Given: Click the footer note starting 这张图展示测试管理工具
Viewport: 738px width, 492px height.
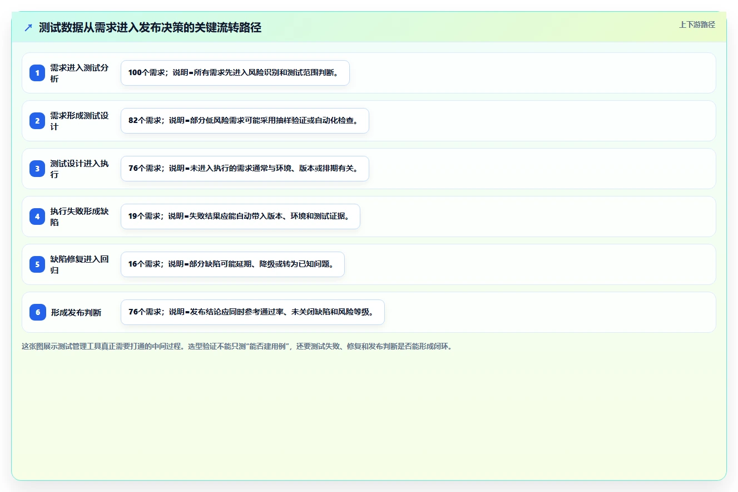Looking at the screenshot, I should point(238,346).
